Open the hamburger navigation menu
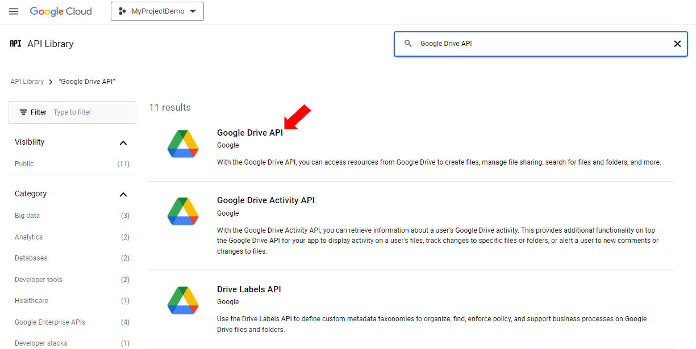696x349 pixels. pos(14,11)
